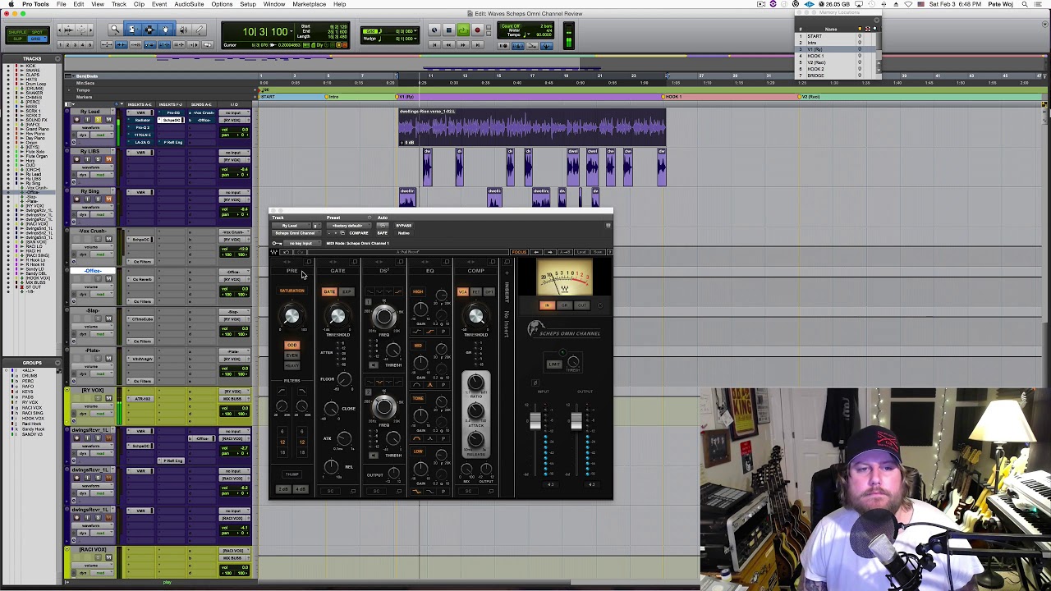Open Ry Lead waveform view selector
Screen dimensions: 1051x591
point(92,128)
